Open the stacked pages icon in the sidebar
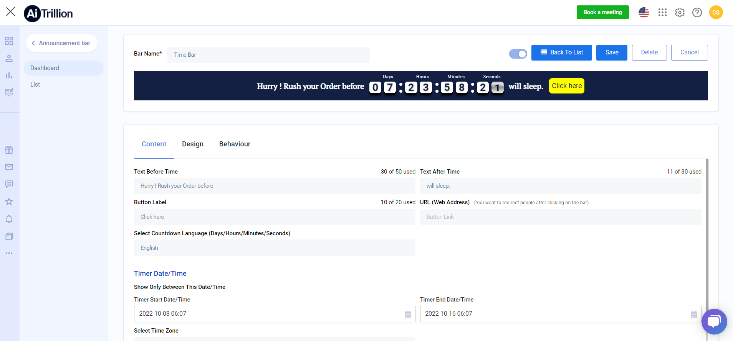The width and height of the screenshot is (733, 341). point(9,236)
